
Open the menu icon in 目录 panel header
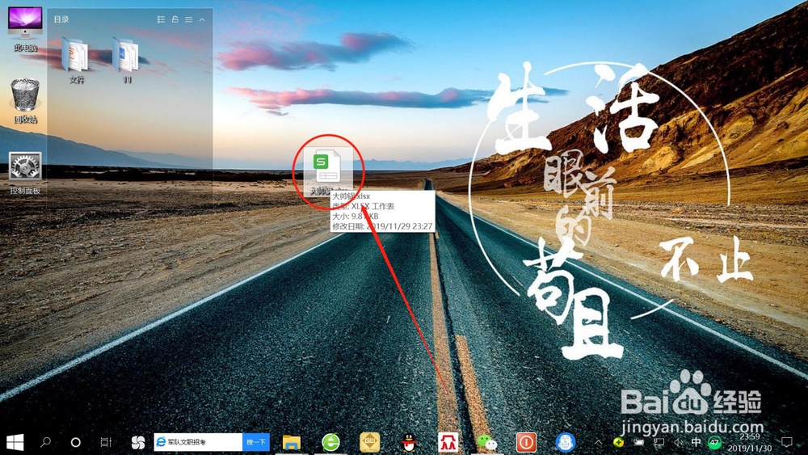[x=188, y=19]
